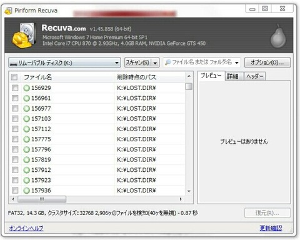Sort by the 削除時点のパス column header
This screenshot has height=240, width=300.
pos(149,77)
